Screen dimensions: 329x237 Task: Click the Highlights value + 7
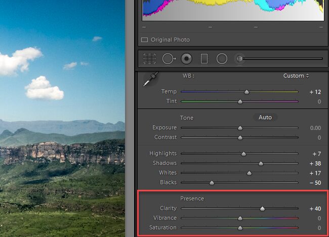[x=317, y=154]
